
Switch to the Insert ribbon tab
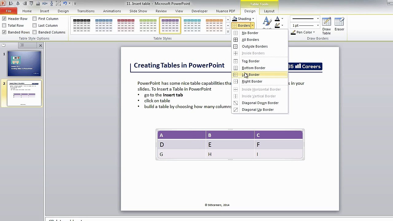coord(45,11)
